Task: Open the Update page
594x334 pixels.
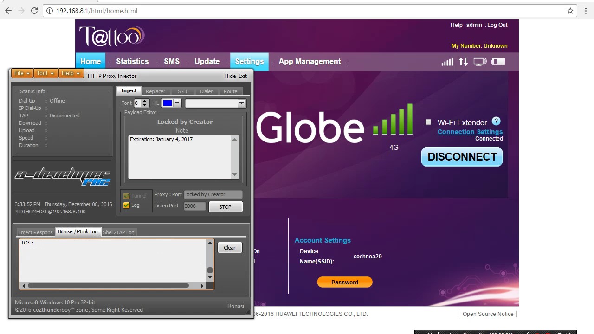Action: (207, 61)
